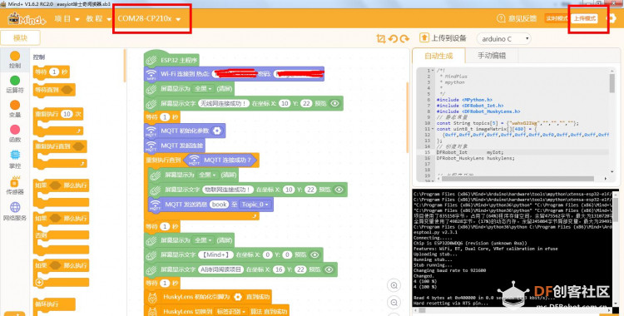Click the 循环执行 palette block
624x316 pixels.
point(54,305)
